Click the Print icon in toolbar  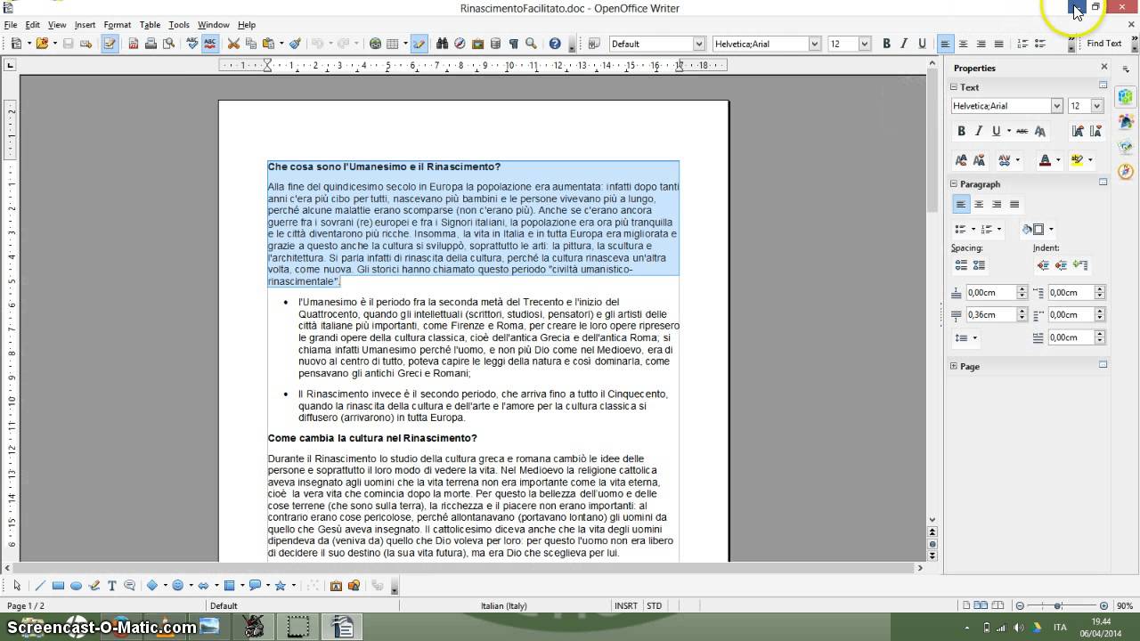151,44
